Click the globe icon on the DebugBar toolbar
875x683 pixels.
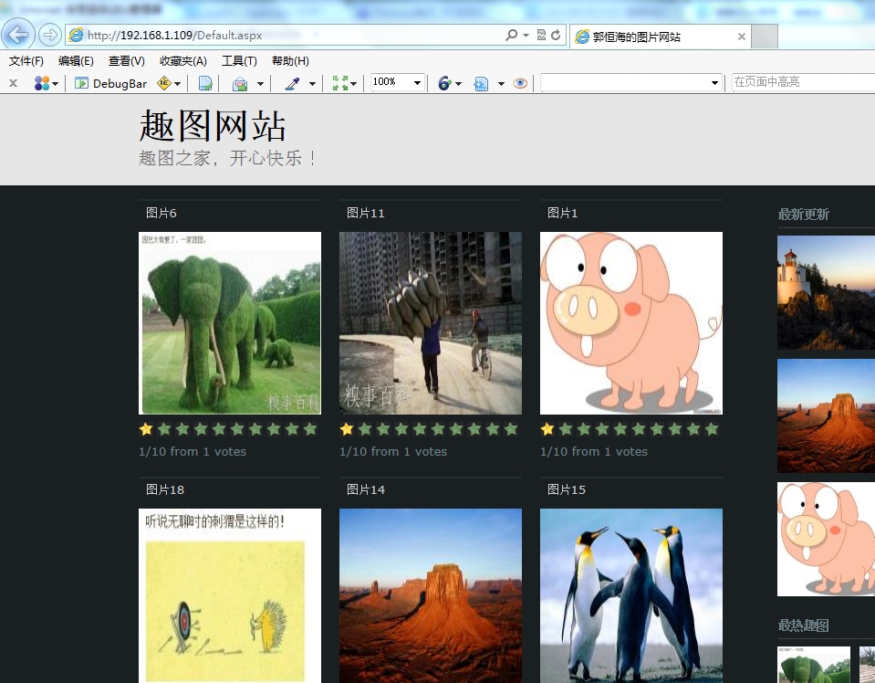pos(445,82)
